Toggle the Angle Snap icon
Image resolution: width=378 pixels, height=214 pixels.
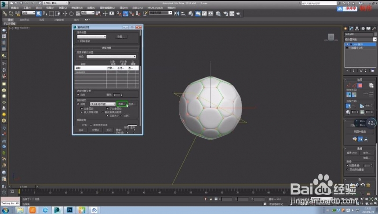(x=125, y=14)
